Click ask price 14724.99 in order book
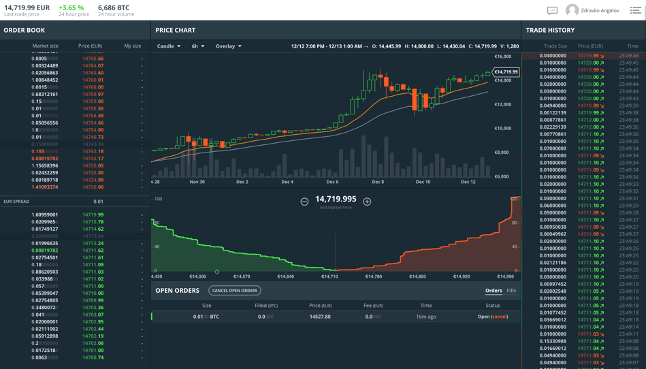The width and height of the screenshot is (646, 369). [93, 180]
